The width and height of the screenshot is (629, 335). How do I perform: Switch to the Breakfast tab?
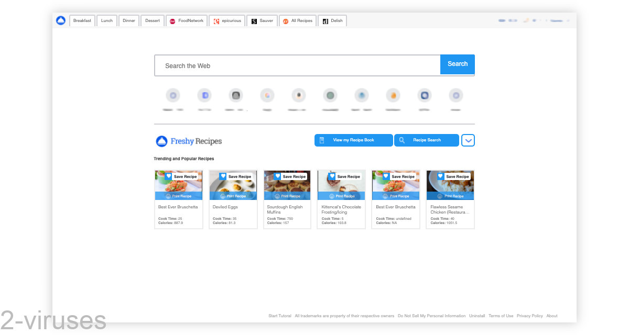pyautogui.click(x=82, y=20)
